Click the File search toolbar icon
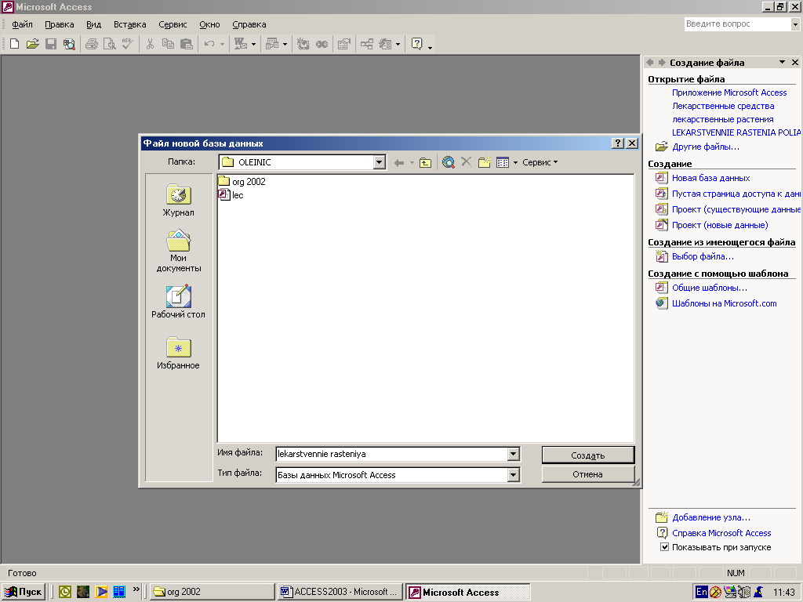Viewport: 803px width, 602px height. (69, 44)
